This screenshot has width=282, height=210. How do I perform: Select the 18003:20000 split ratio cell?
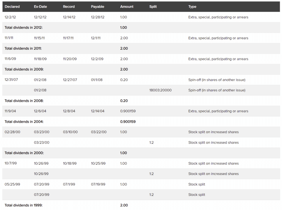(x=160, y=90)
